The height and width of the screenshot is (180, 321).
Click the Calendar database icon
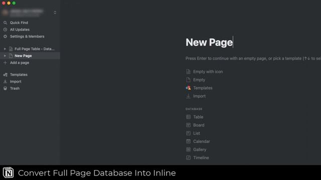pos(189,141)
